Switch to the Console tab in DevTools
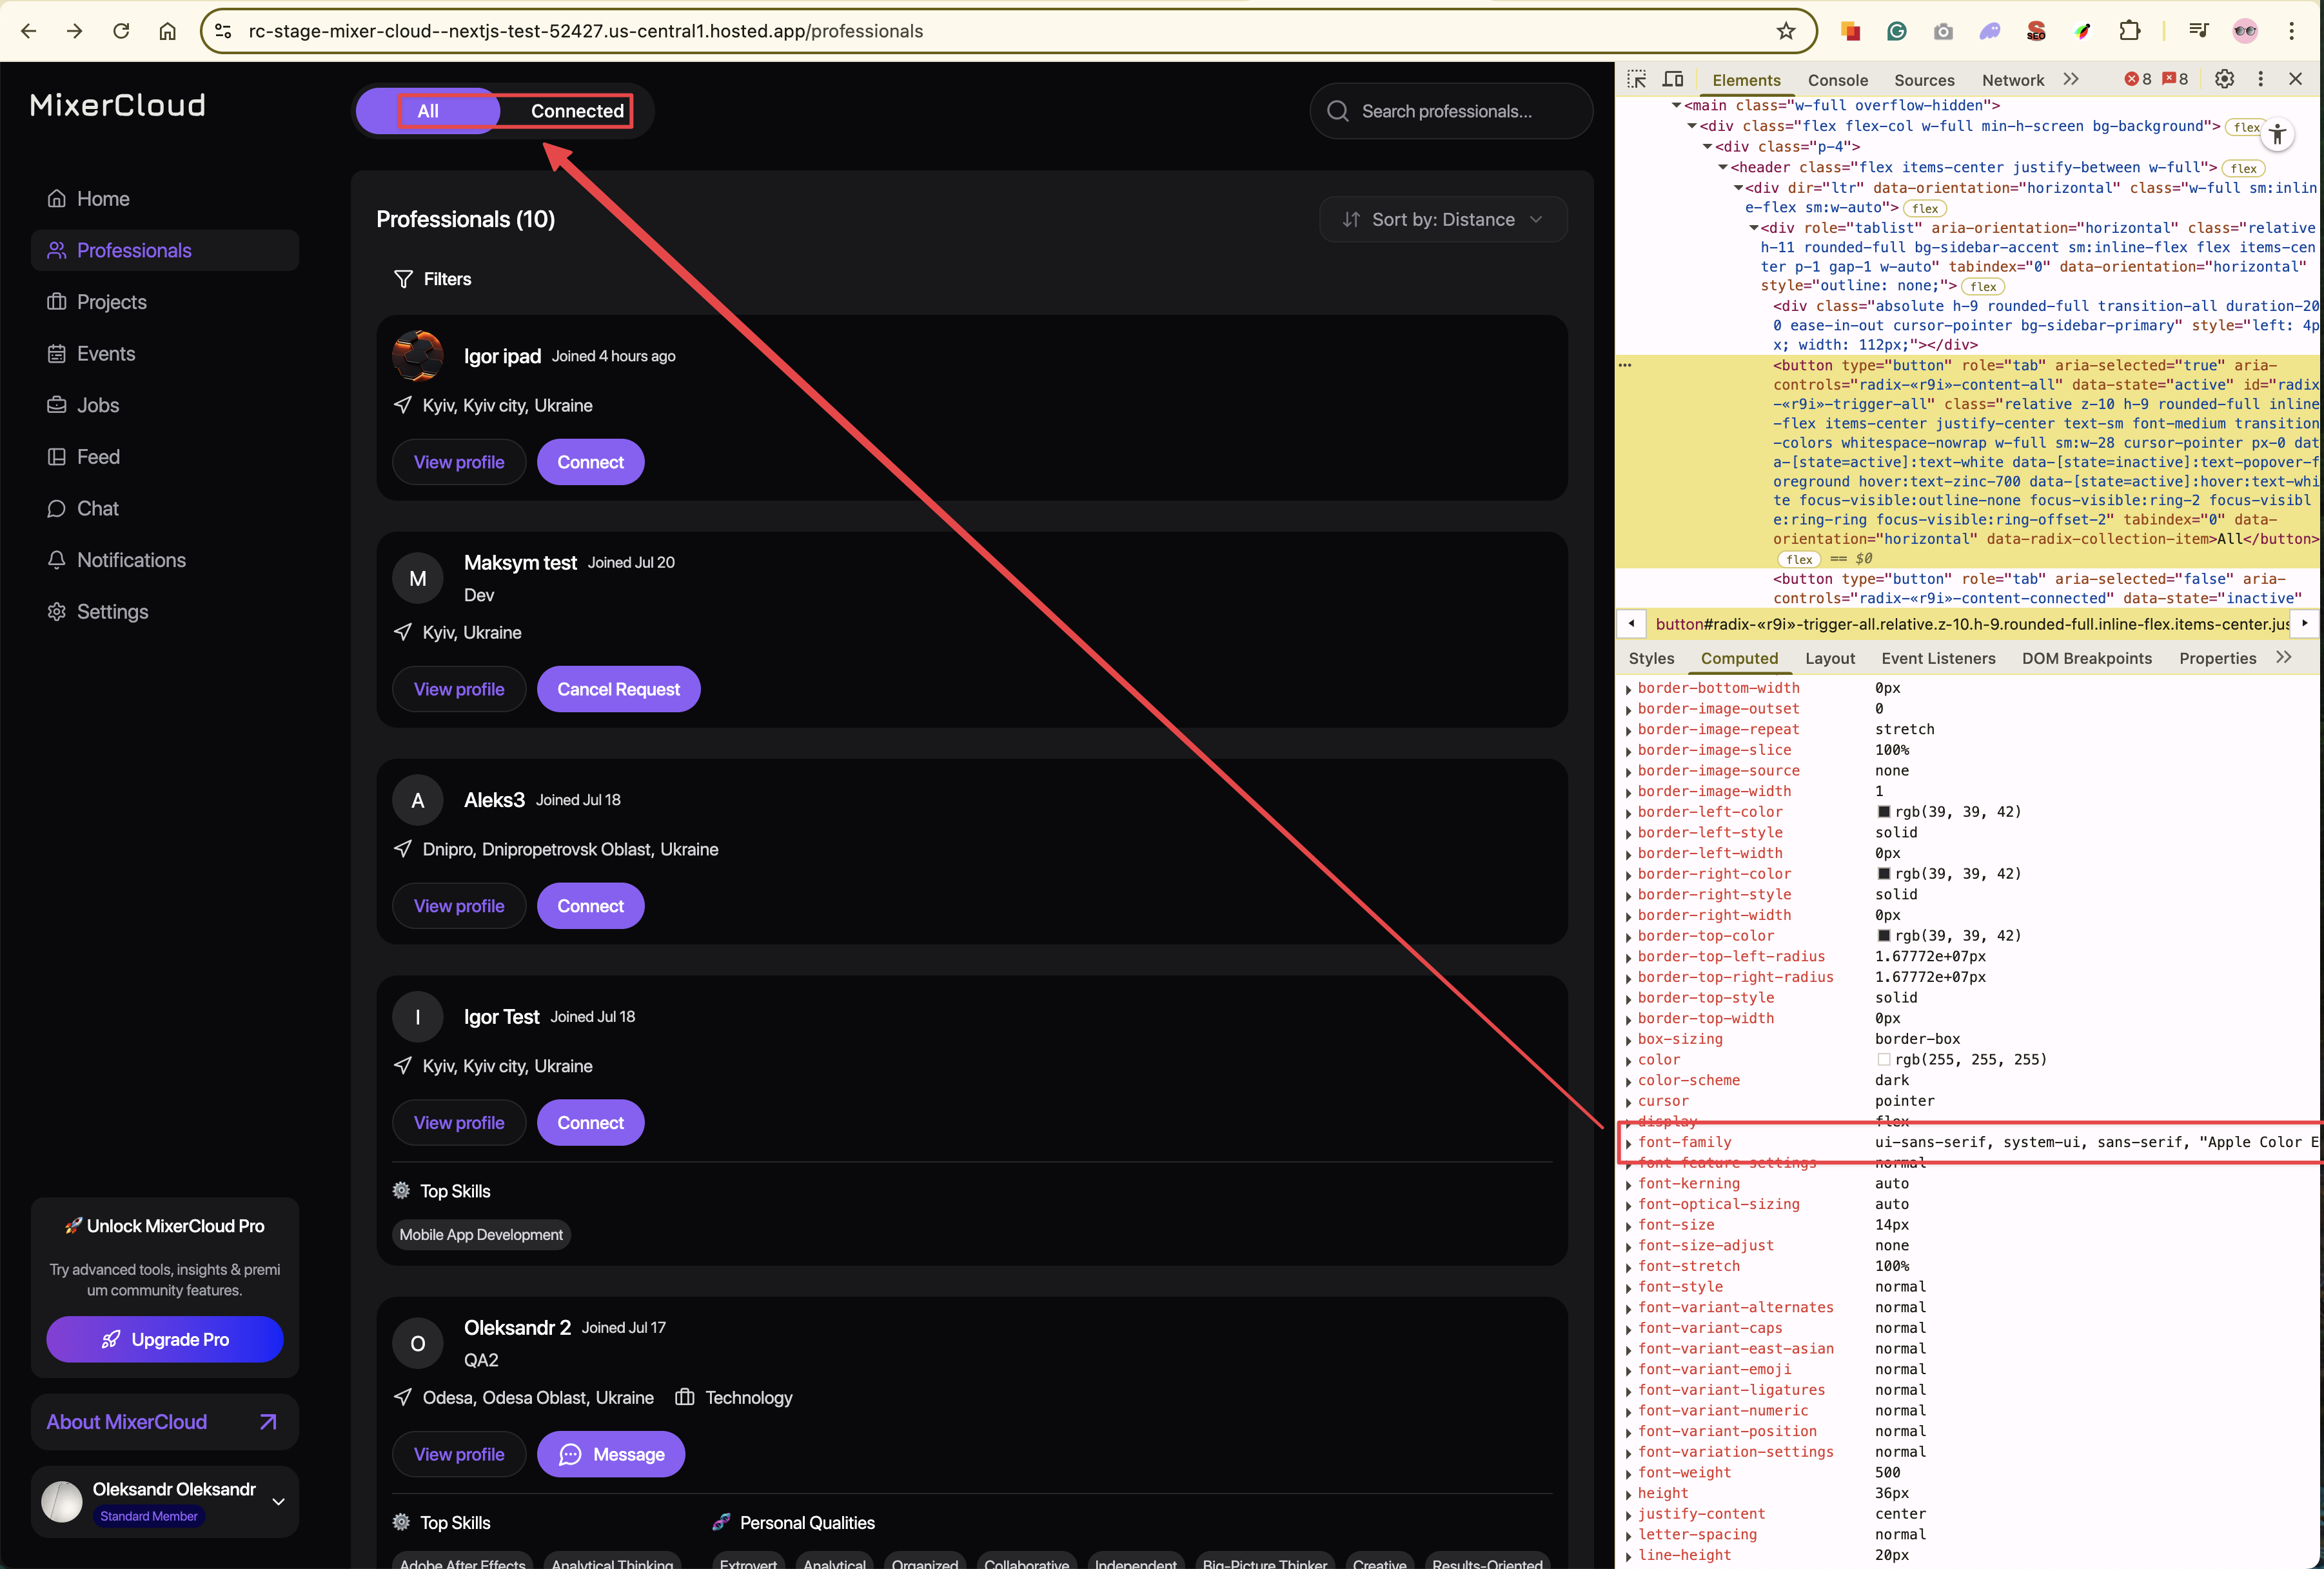 [1837, 80]
